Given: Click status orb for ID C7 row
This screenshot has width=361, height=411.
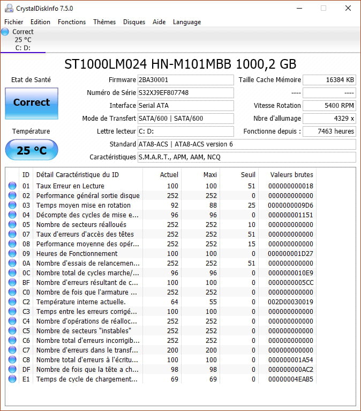Looking at the screenshot, I should (x=12, y=350).
